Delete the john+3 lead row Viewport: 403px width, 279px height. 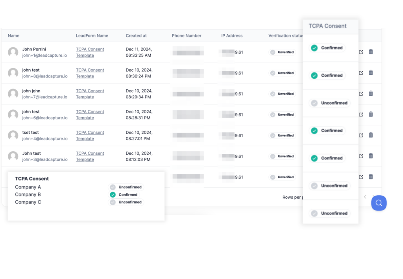(371, 156)
